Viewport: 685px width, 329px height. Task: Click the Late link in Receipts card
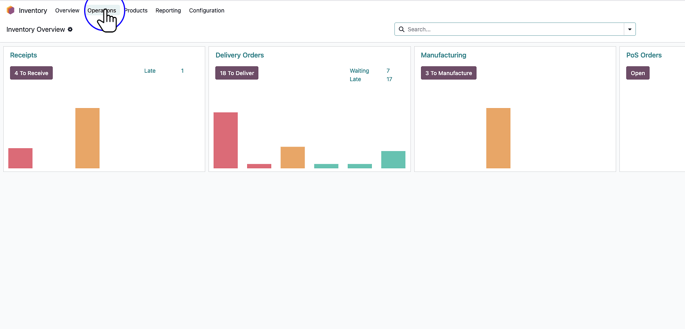150,71
